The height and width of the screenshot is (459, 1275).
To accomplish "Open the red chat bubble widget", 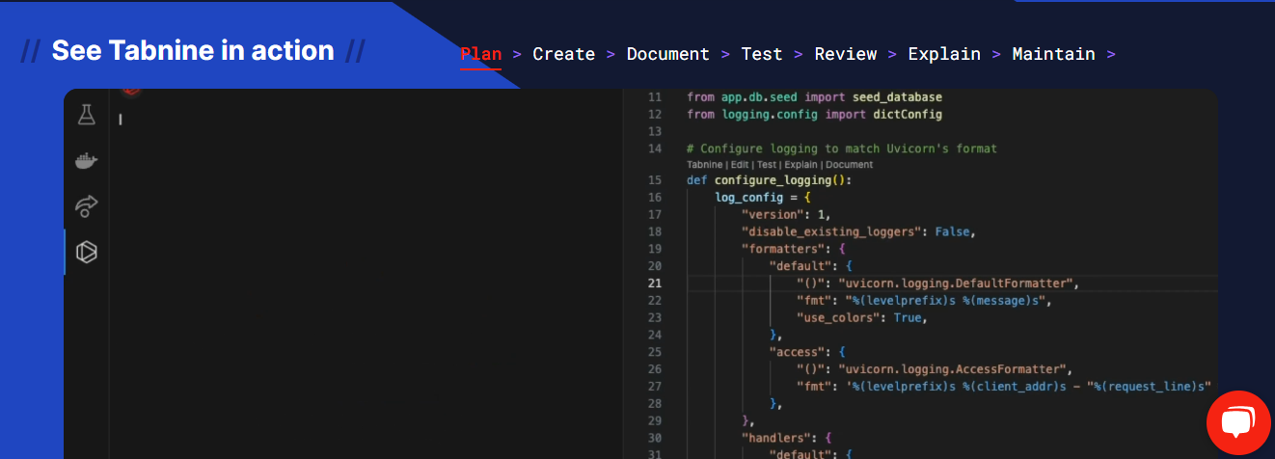I will coord(1238,422).
